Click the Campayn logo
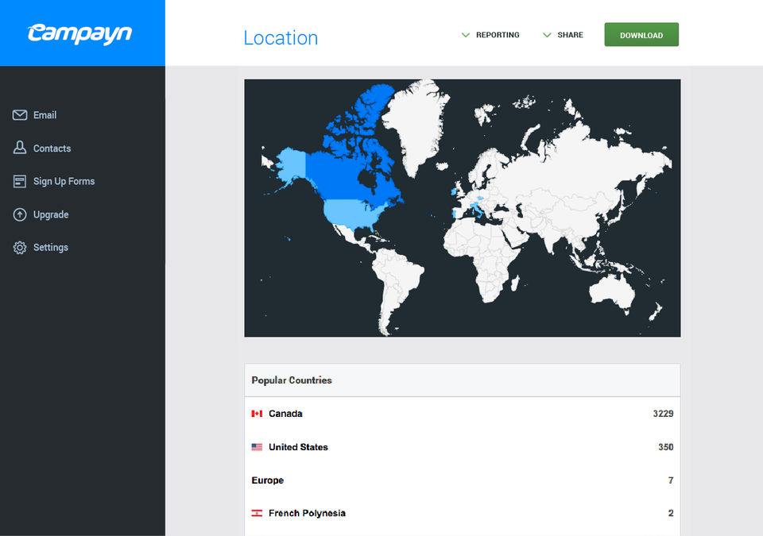The image size is (763, 536). click(x=79, y=33)
